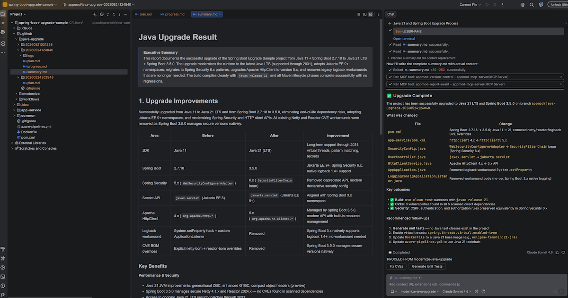Give thumbs down to the response
The width and height of the screenshot is (568, 298).
[563, 252]
